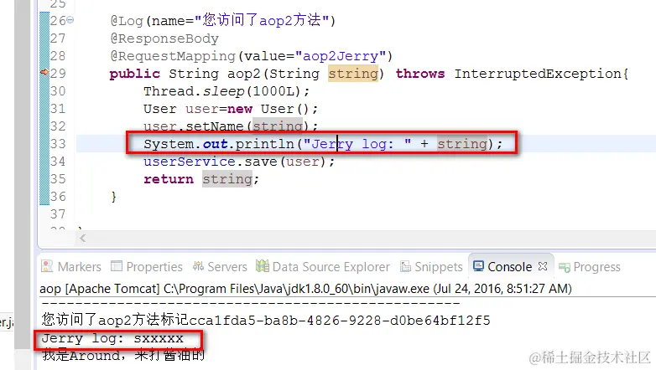
Task: Click the Apache Tomcat console launch description
Action: [306, 289]
